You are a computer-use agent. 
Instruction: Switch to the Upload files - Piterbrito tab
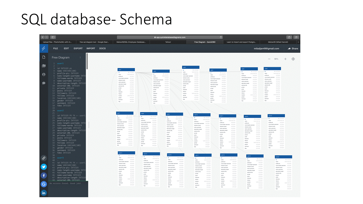[58, 42]
